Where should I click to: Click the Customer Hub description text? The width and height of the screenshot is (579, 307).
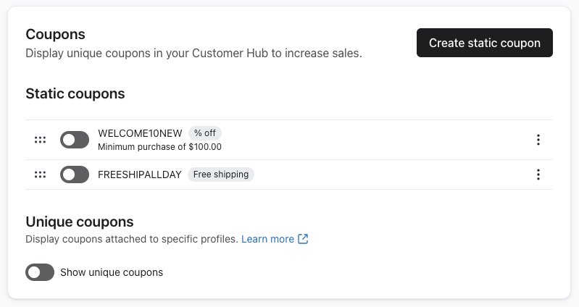coord(193,53)
